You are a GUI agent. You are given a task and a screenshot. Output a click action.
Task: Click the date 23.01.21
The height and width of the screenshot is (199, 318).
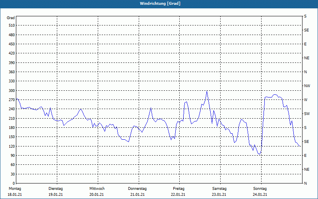click(219, 195)
